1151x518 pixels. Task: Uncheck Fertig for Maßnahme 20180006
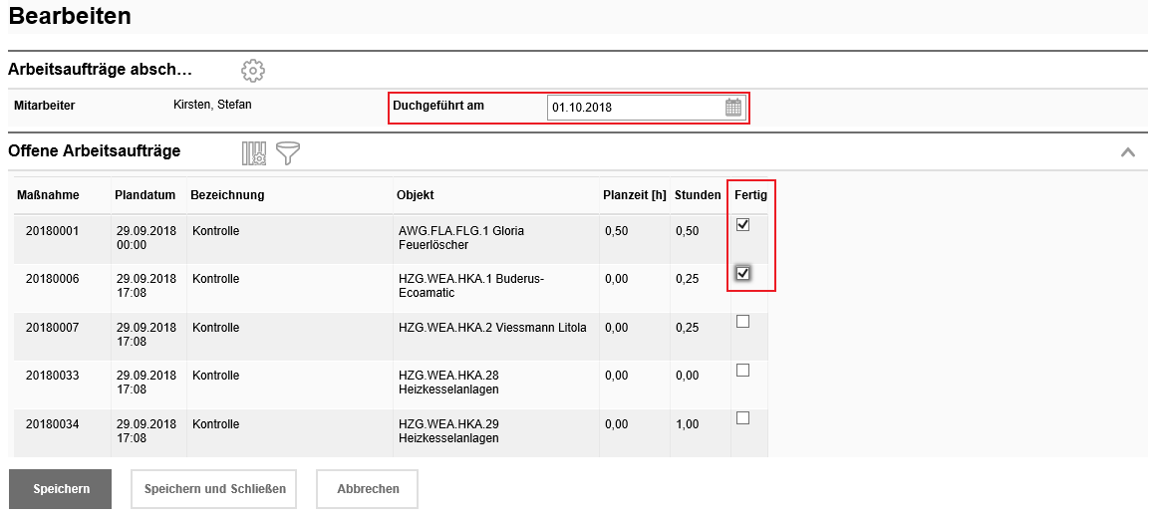click(742, 273)
